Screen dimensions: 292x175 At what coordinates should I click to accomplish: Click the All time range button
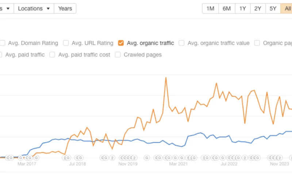point(287,8)
